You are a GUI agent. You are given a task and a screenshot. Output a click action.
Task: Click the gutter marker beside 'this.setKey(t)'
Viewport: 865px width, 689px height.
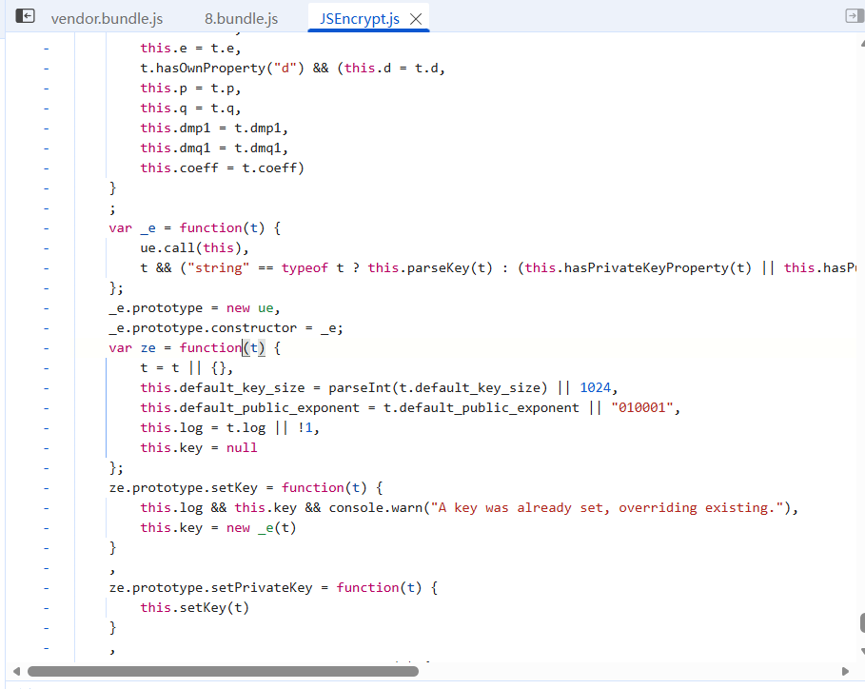click(x=47, y=608)
